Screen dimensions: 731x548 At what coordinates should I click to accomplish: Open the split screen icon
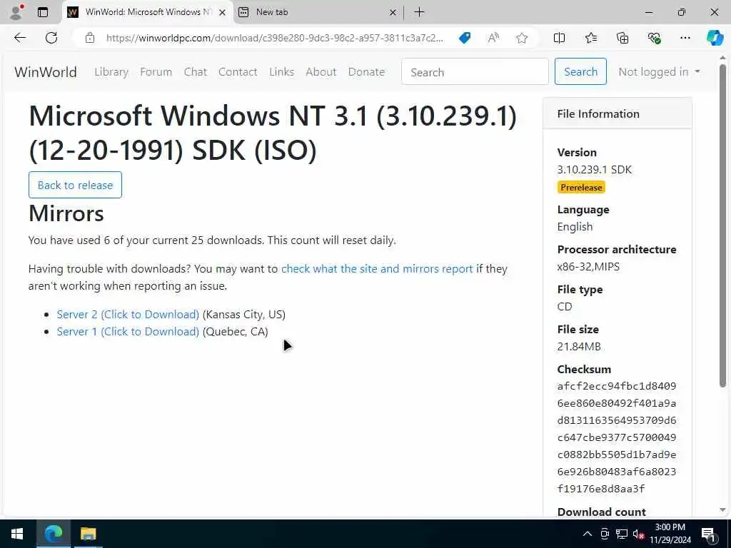coord(559,38)
